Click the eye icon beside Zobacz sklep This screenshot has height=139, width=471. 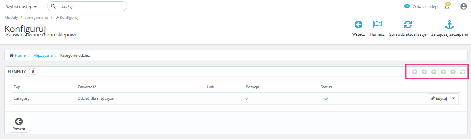(407, 6)
